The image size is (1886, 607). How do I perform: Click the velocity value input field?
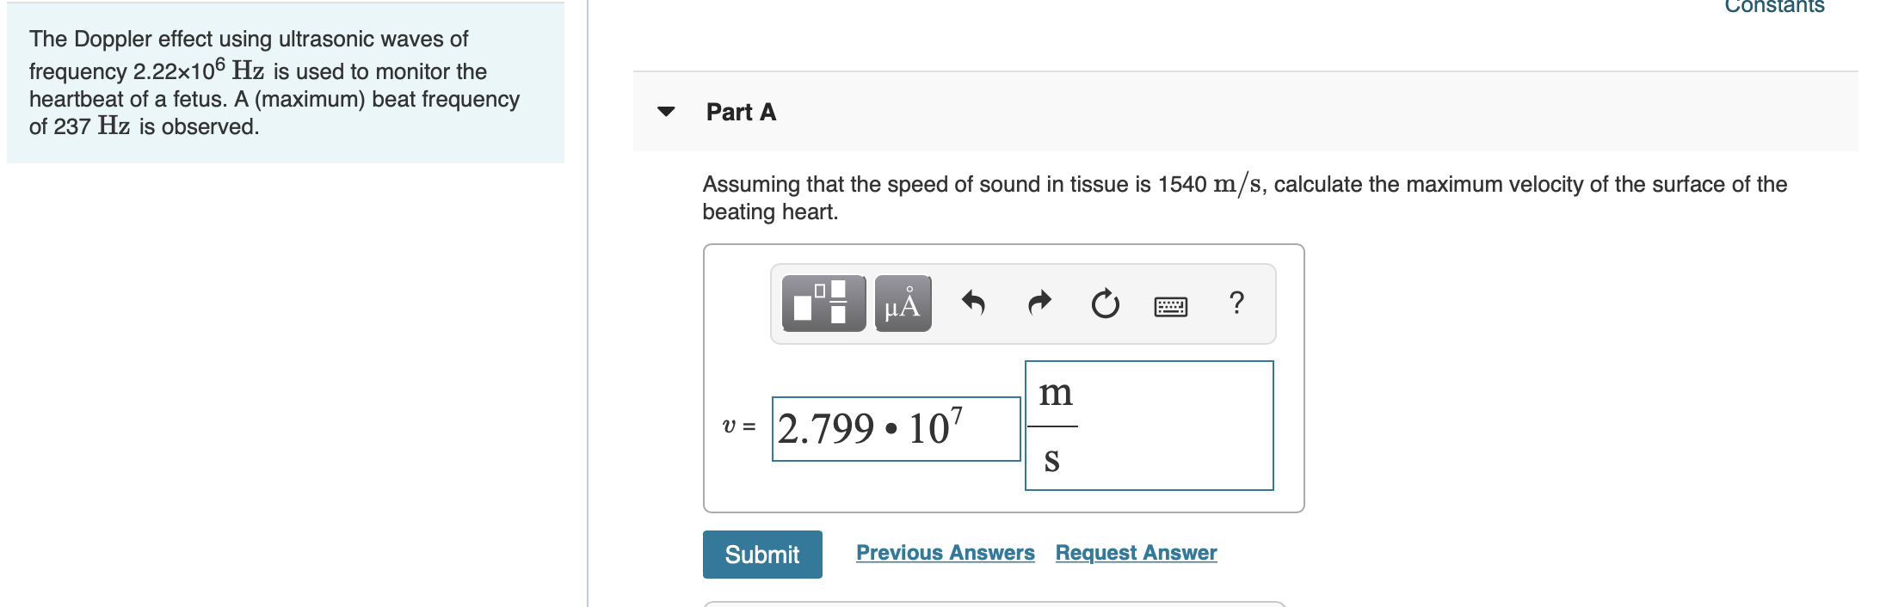pyautogui.click(x=896, y=429)
